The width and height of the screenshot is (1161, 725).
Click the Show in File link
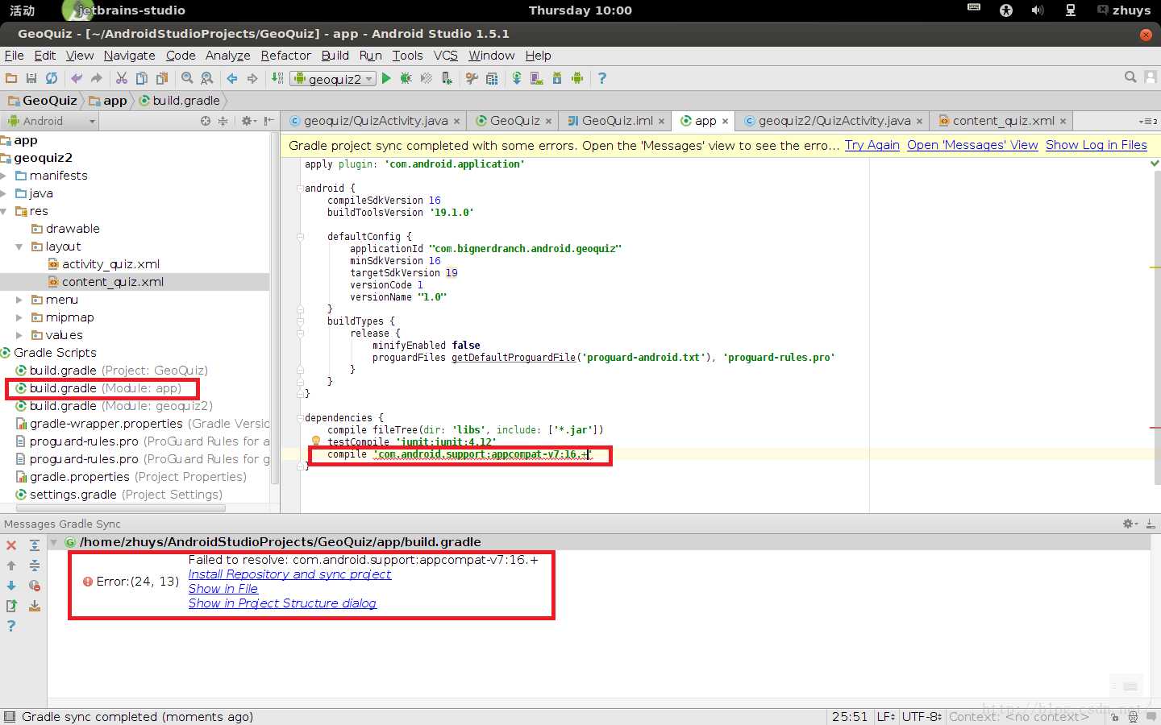[x=223, y=589]
